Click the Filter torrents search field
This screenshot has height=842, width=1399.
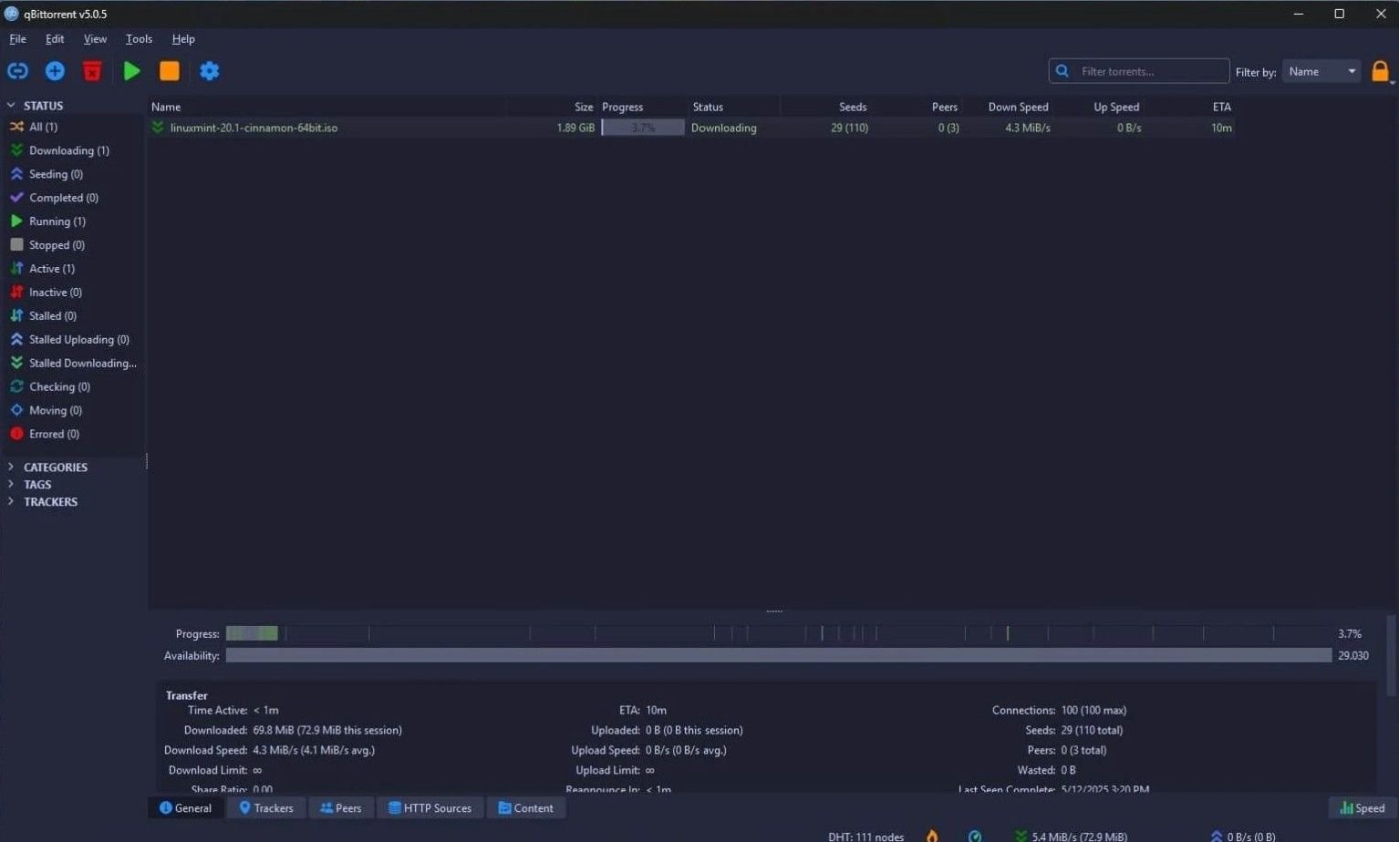(1139, 71)
